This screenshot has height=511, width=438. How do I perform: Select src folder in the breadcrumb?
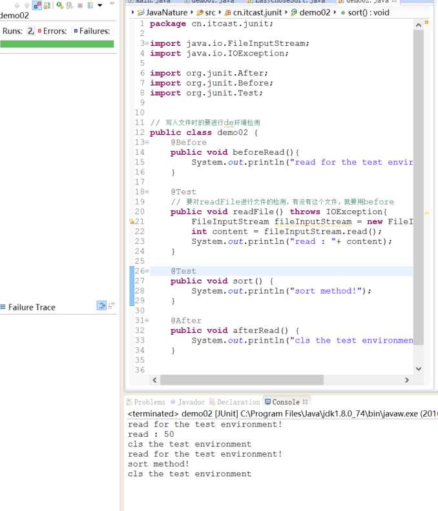(206, 13)
